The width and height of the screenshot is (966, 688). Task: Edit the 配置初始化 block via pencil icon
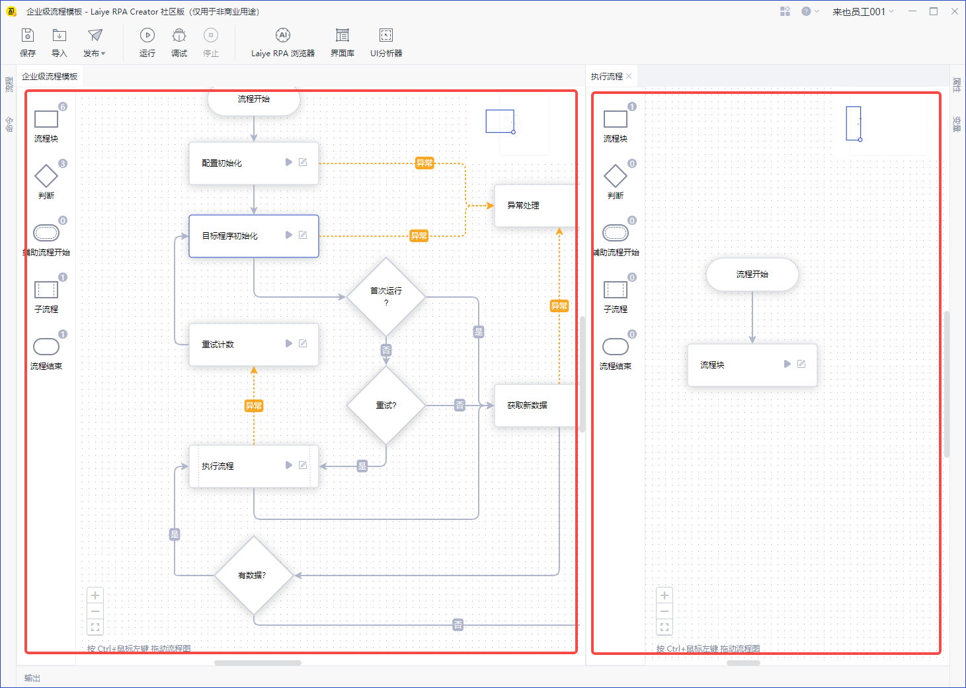tap(303, 162)
